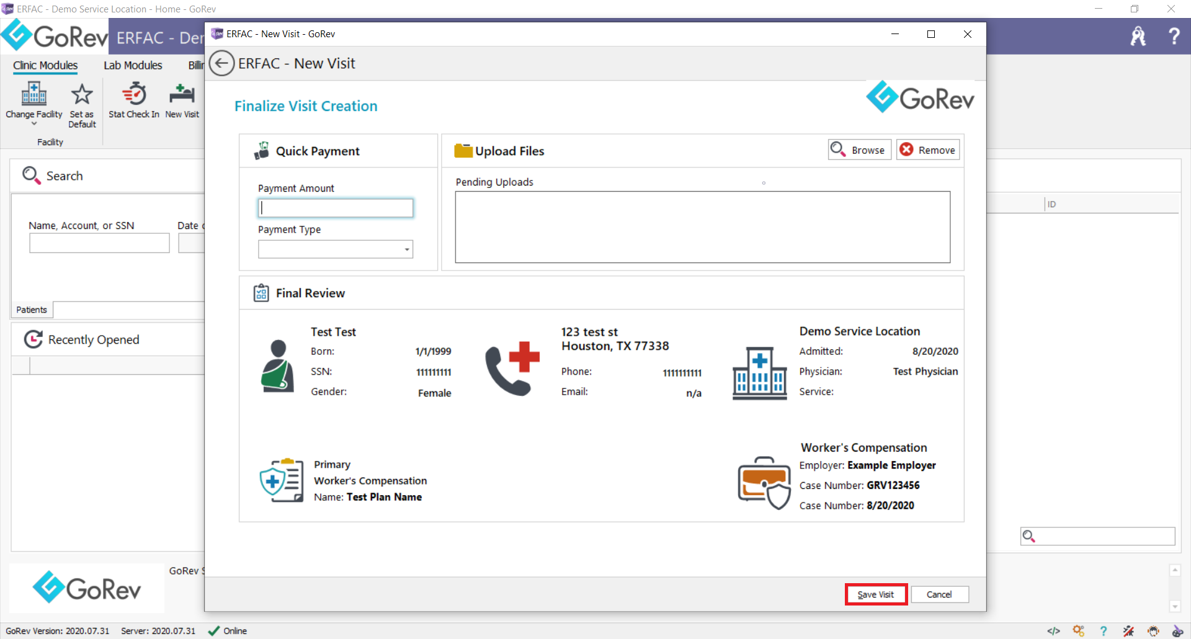
Task: Click Browse to select files
Action: [860, 150]
